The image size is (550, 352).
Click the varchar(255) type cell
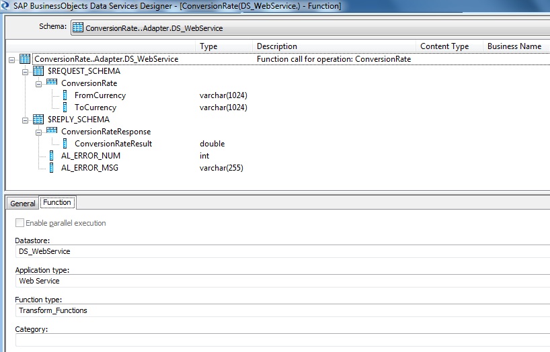[221, 168]
